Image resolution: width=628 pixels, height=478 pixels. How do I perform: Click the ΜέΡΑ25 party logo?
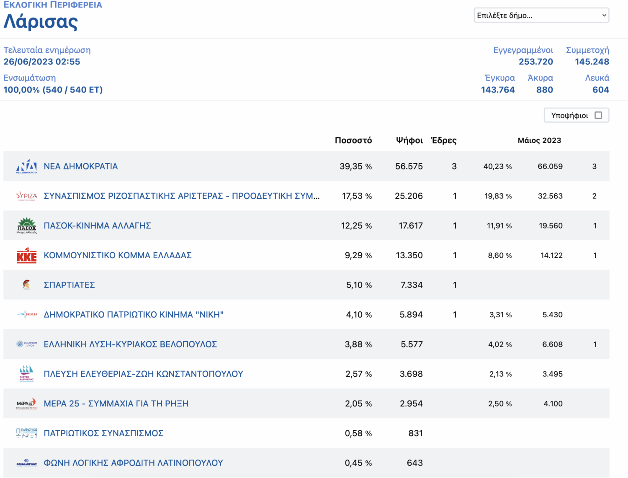click(x=26, y=403)
